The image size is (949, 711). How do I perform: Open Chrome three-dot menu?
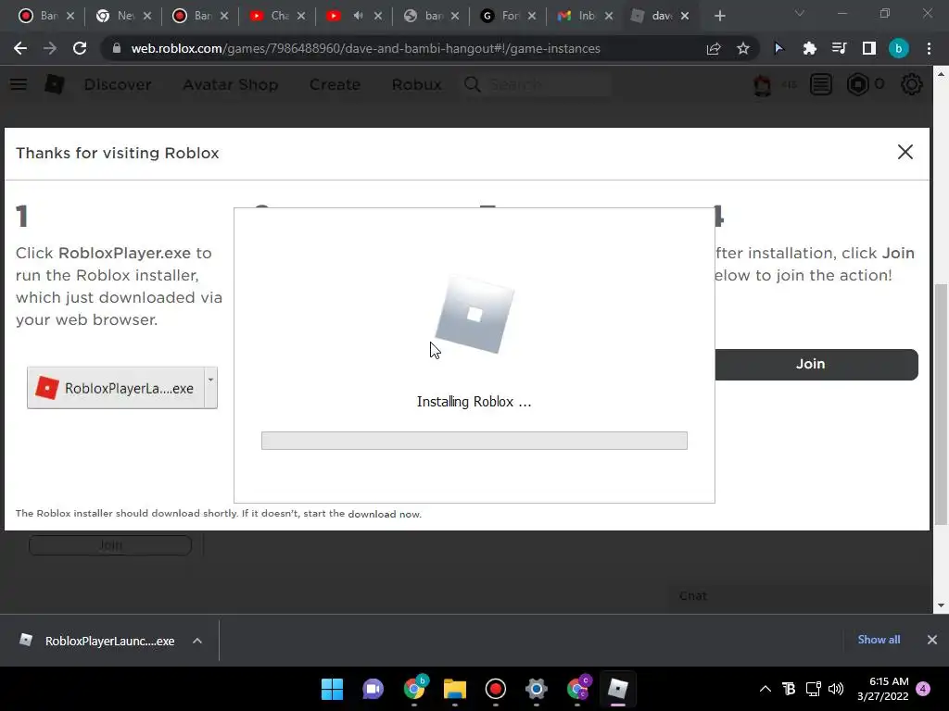[929, 48]
